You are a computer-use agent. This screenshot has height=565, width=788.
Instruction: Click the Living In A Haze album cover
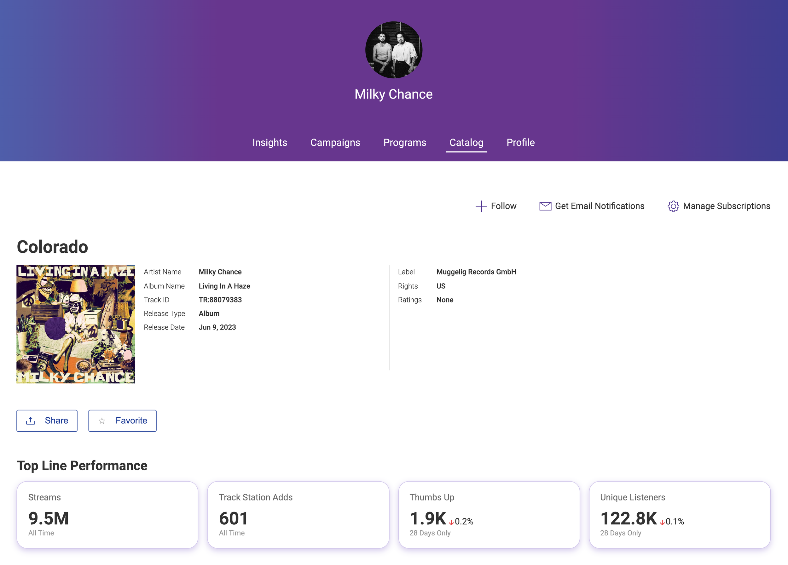pyautogui.click(x=76, y=324)
